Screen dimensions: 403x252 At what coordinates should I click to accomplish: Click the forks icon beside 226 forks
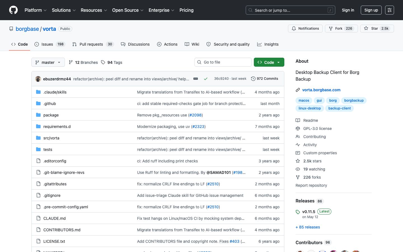[298, 177]
